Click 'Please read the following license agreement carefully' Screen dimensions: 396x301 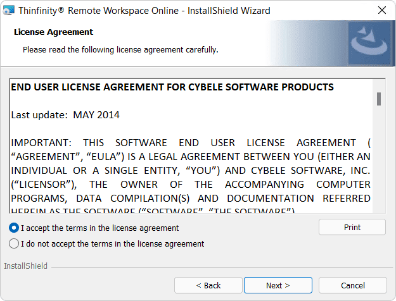120,50
